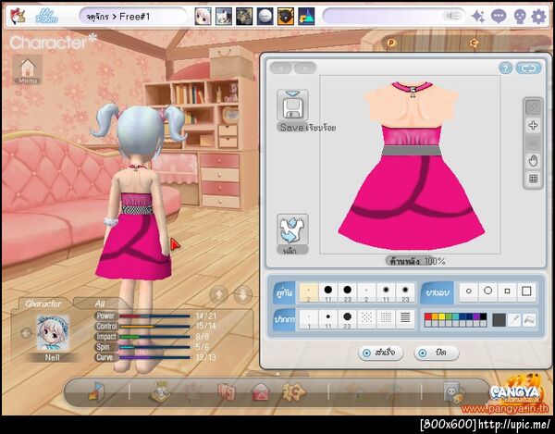The image size is (555, 434).
Task: Open the chat bubble icon in top bar
Action: tap(499, 17)
